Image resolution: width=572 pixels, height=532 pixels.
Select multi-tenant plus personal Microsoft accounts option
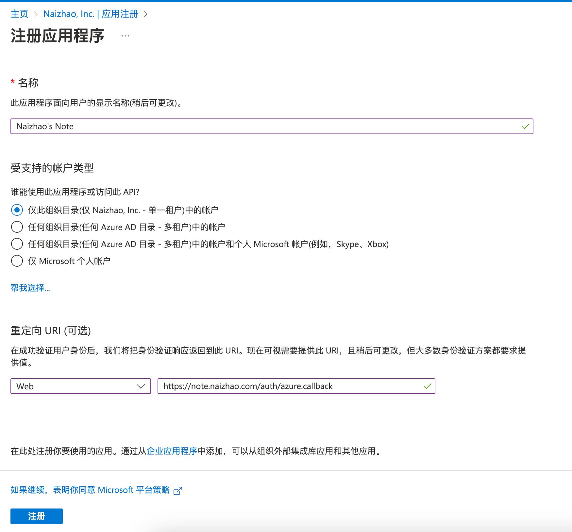click(x=17, y=244)
